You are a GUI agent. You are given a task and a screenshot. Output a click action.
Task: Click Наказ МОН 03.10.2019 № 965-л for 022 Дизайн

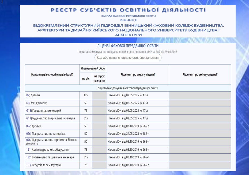(x=129, y=126)
